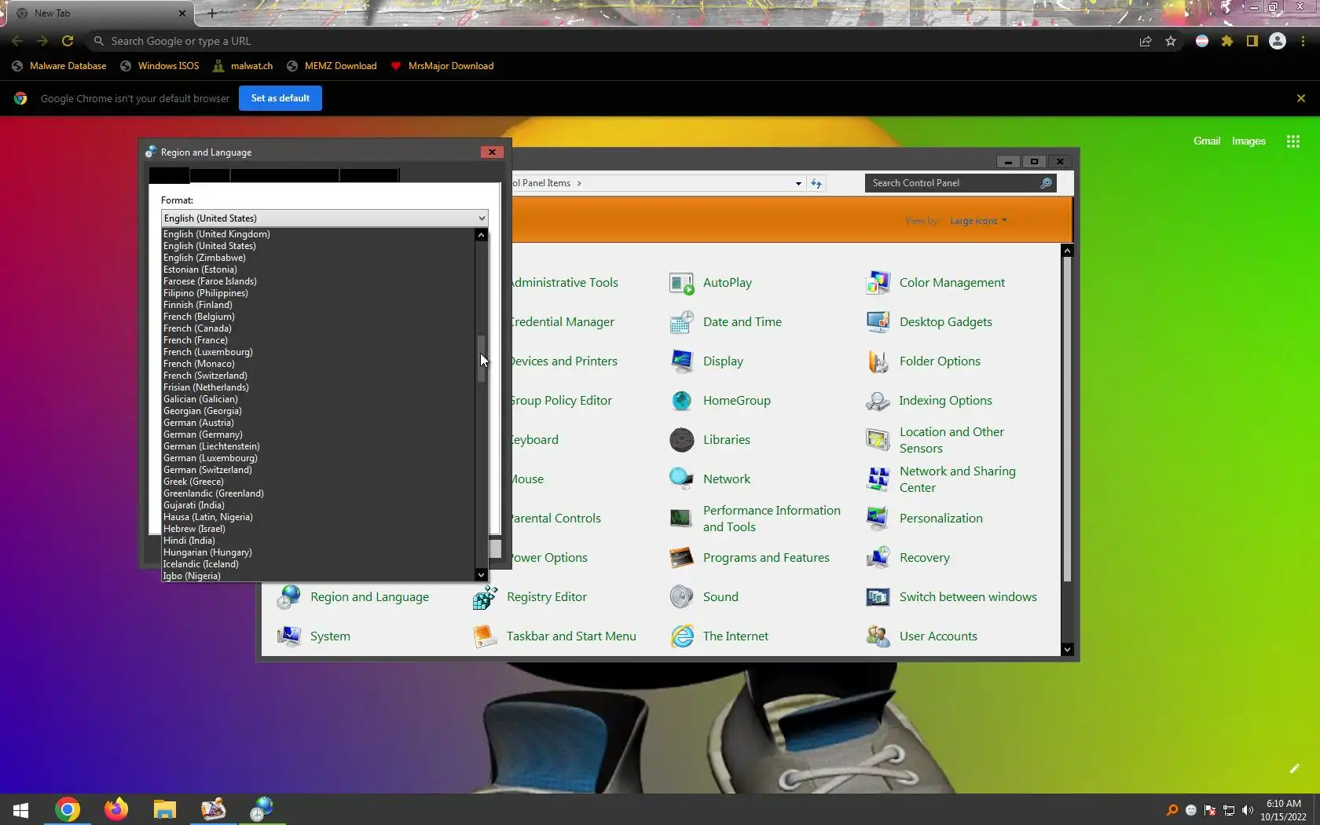The width and height of the screenshot is (1320, 825).
Task: Open Chrome's three-dot menu
Action: 1303,41
